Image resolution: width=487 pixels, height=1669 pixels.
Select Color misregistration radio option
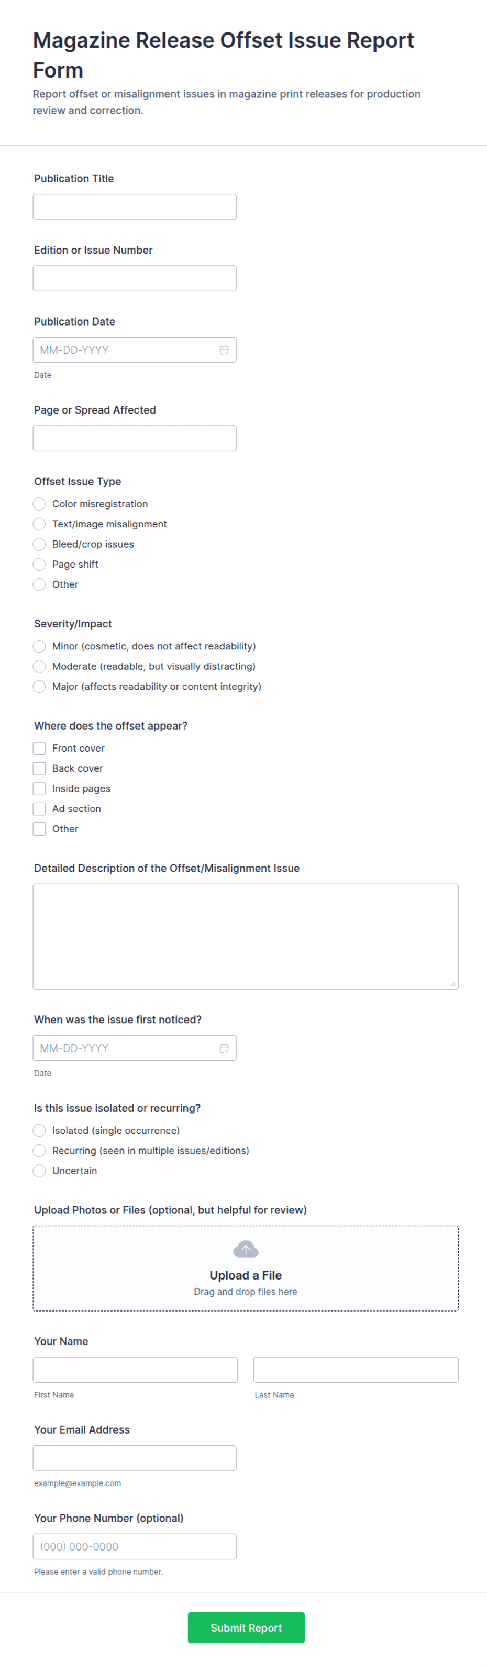tap(39, 504)
